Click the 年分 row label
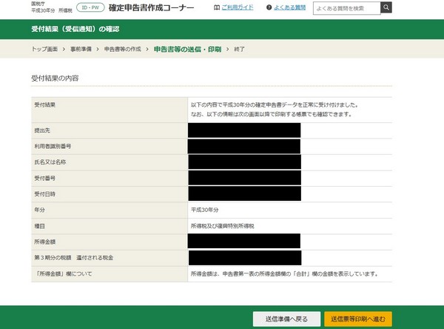 [39, 210]
